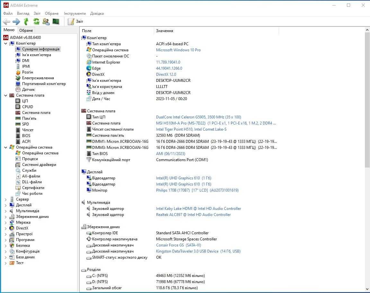Select the Тест tree item
The height and width of the screenshot is (293, 370).
tap(16, 263)
